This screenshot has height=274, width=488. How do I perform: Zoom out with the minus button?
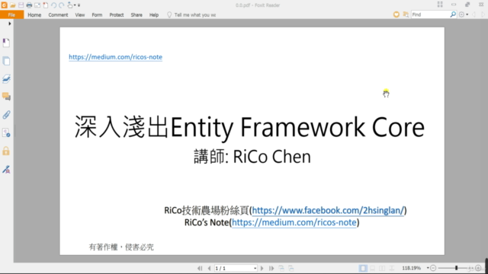[433, 268]
